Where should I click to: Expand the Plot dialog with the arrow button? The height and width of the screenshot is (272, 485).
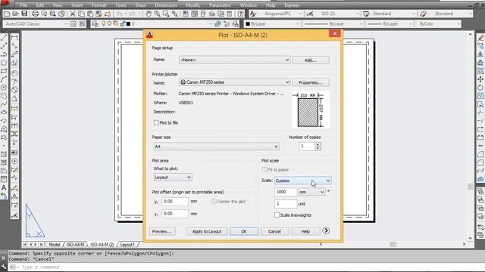pyautogui.click(x=326, y=230)
